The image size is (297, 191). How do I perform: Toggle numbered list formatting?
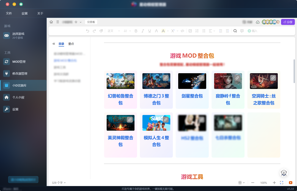coord(197,31)
